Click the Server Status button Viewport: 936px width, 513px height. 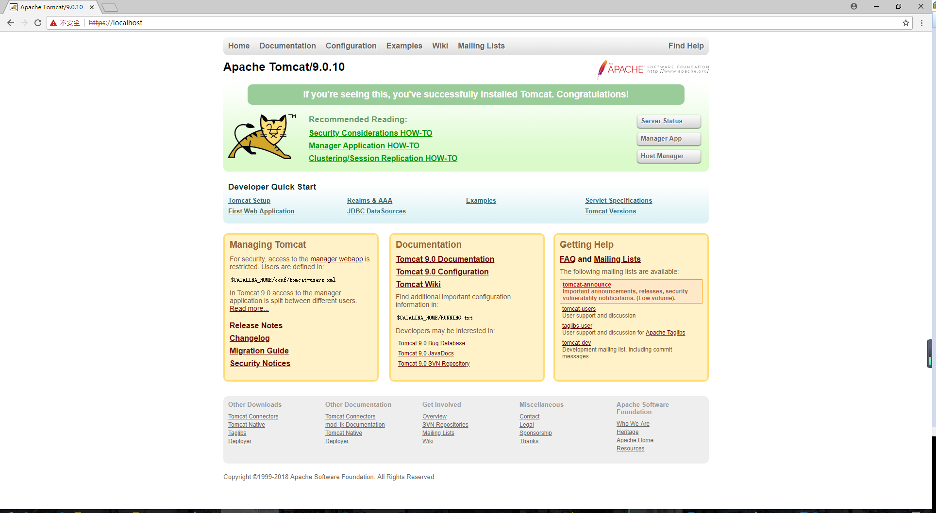(x=669, y=121)
